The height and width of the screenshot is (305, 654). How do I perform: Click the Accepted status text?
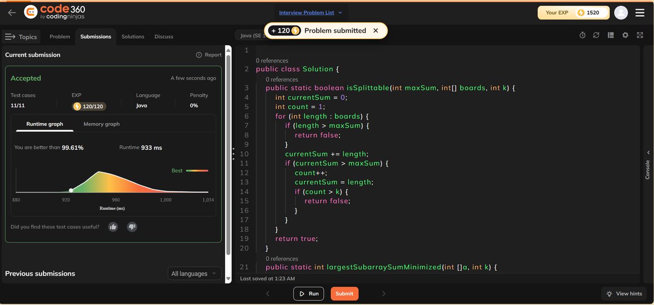pos(26,78)
